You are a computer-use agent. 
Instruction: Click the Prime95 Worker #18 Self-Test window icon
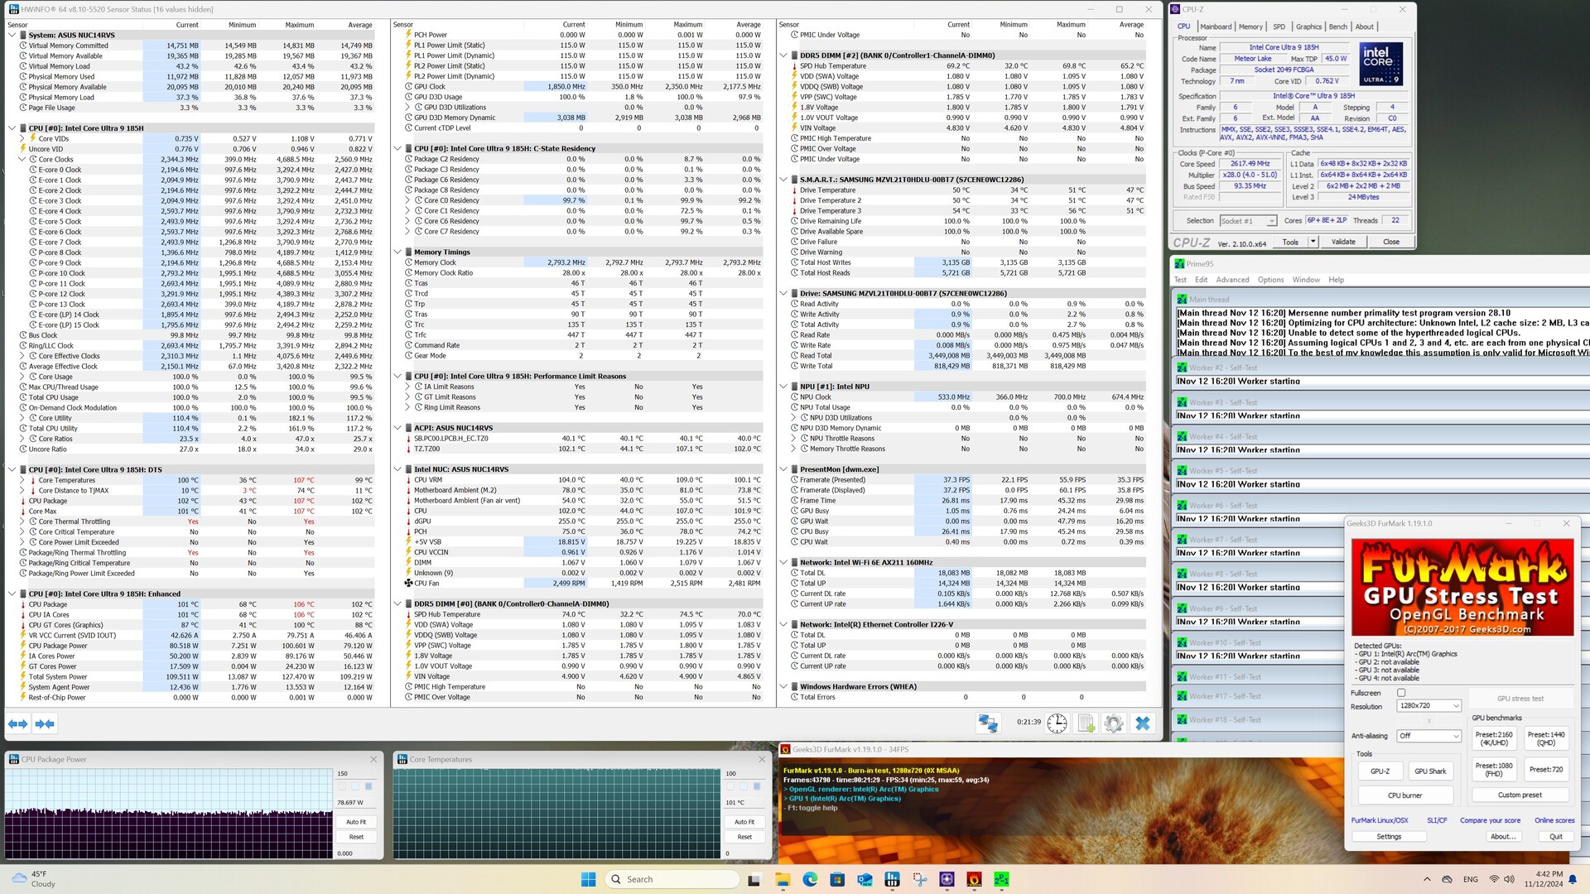pos(1182,719)
